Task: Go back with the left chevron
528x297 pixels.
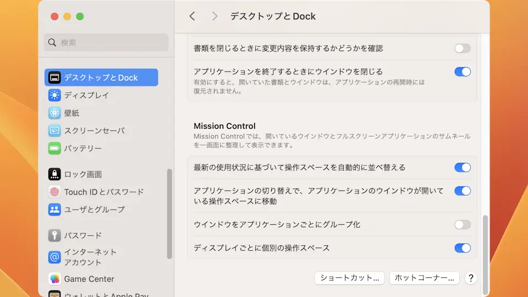Action: point(192,16)
